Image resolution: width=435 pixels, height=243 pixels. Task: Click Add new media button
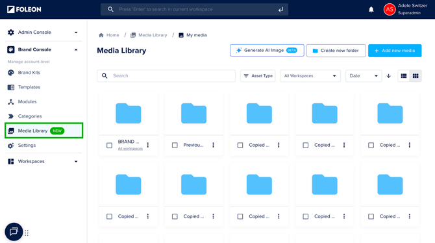tap(395, 51)
